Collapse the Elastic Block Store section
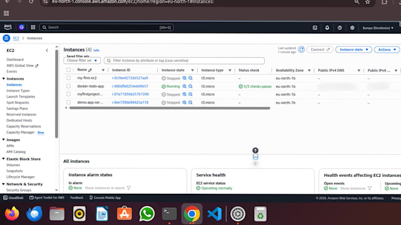Viewport: 401px width, 225px height. click(x=4, y=159)
